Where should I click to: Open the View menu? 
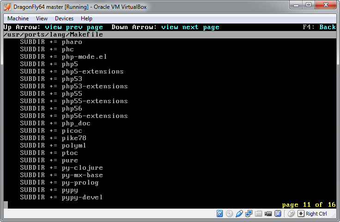click(x=42, y=18)
